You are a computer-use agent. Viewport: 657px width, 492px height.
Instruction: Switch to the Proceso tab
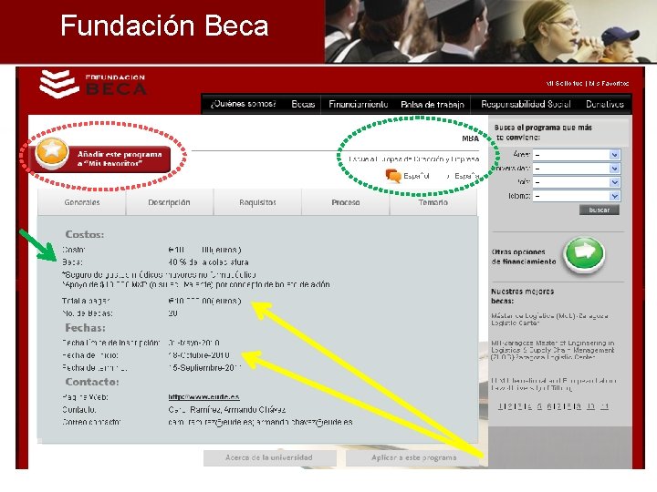[346, 202]
